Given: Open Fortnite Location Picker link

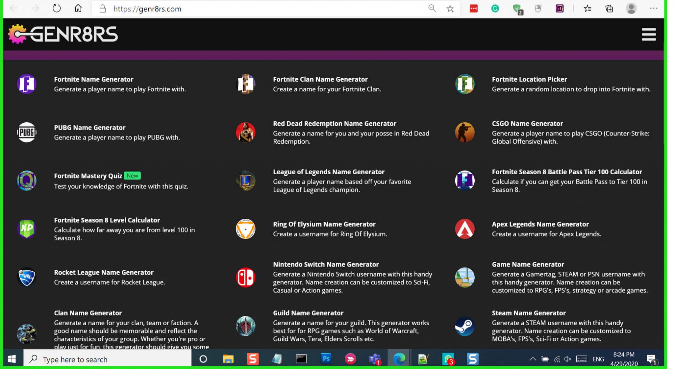Looking at the screenshot, I should click(x=529, y=79).
